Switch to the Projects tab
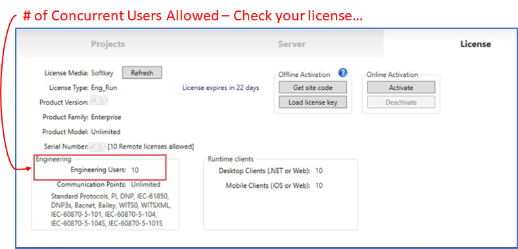This screenshot has width=518, height=249. tap(108, 44)
